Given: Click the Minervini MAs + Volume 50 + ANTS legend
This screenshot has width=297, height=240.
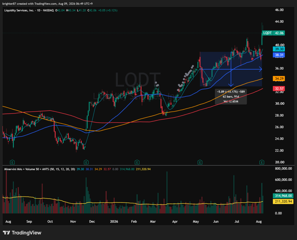Looking at the screenshot, I should (x=39, y=169).
